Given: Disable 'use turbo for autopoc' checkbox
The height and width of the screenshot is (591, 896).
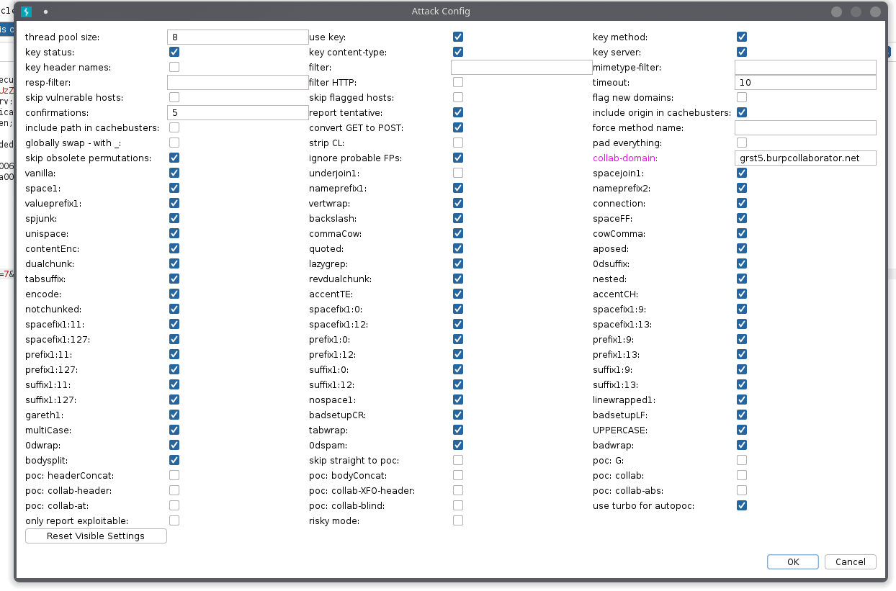Looking at the screenshot, I should [742, 505].
